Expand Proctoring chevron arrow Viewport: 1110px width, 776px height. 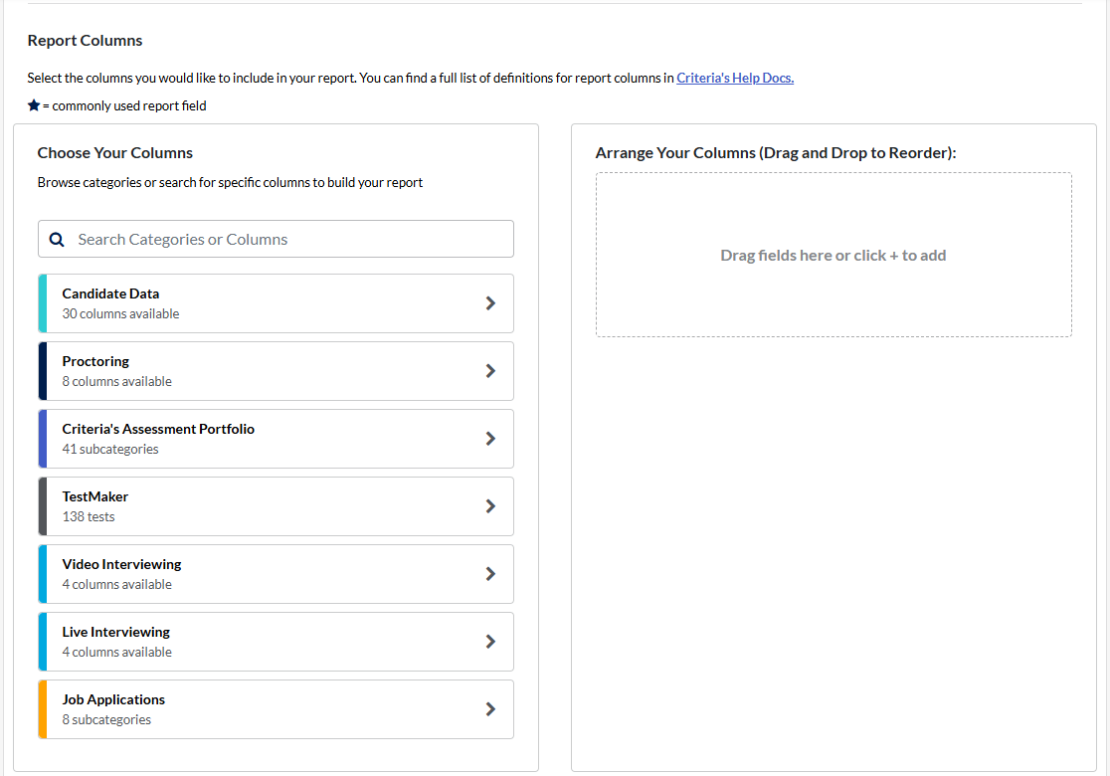point(490,371)
